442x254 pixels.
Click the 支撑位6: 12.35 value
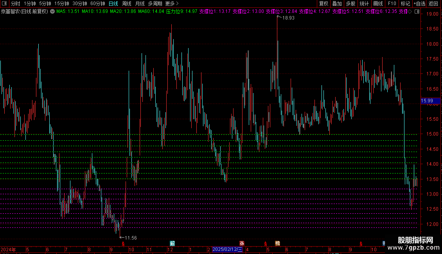click(381, 12)
